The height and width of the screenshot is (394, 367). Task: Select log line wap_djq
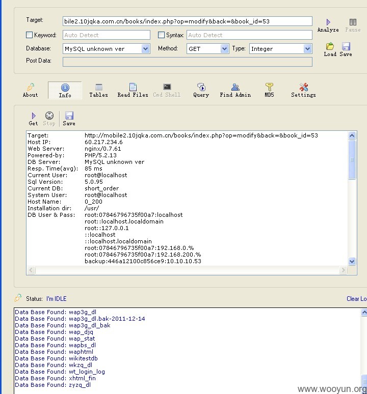click(54, 332)
